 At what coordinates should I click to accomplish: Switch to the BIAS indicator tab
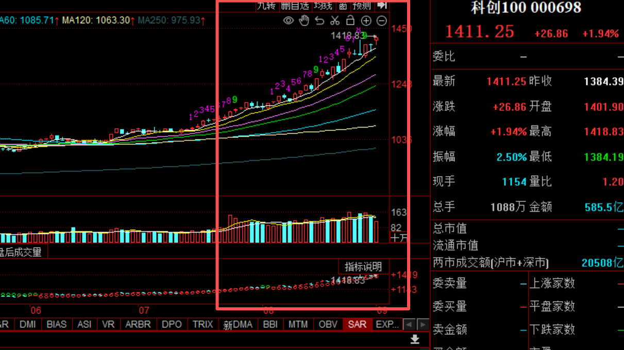click(57, 324)
